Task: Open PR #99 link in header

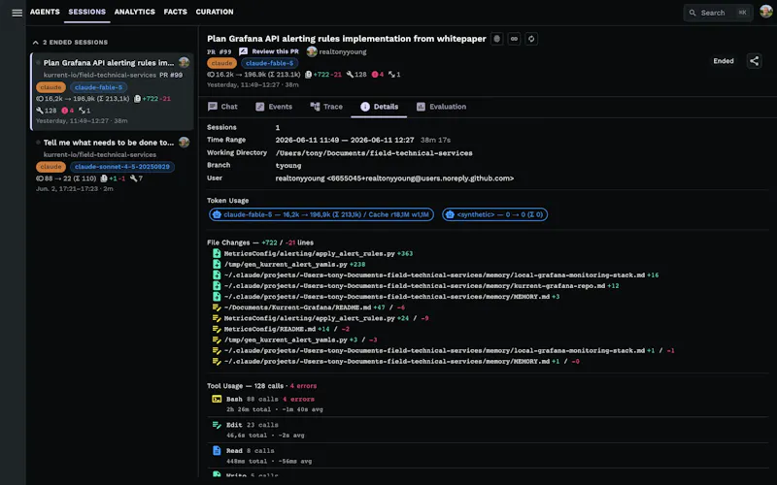Action: (x=220, y=52)
